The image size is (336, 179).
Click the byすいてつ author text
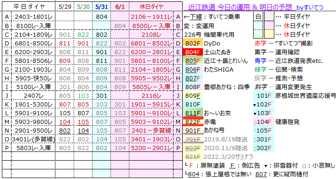tap(310, 7)
